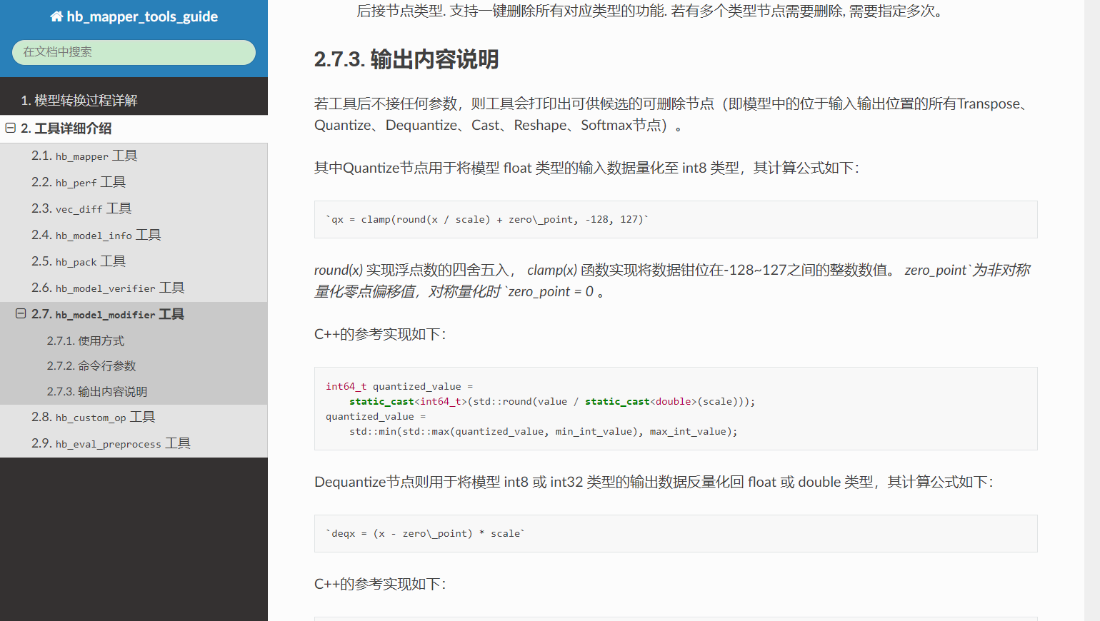Open 2.9 hb_eval_preprocess 工具 page
1100x621 pixels.
[x=111, y=443]
